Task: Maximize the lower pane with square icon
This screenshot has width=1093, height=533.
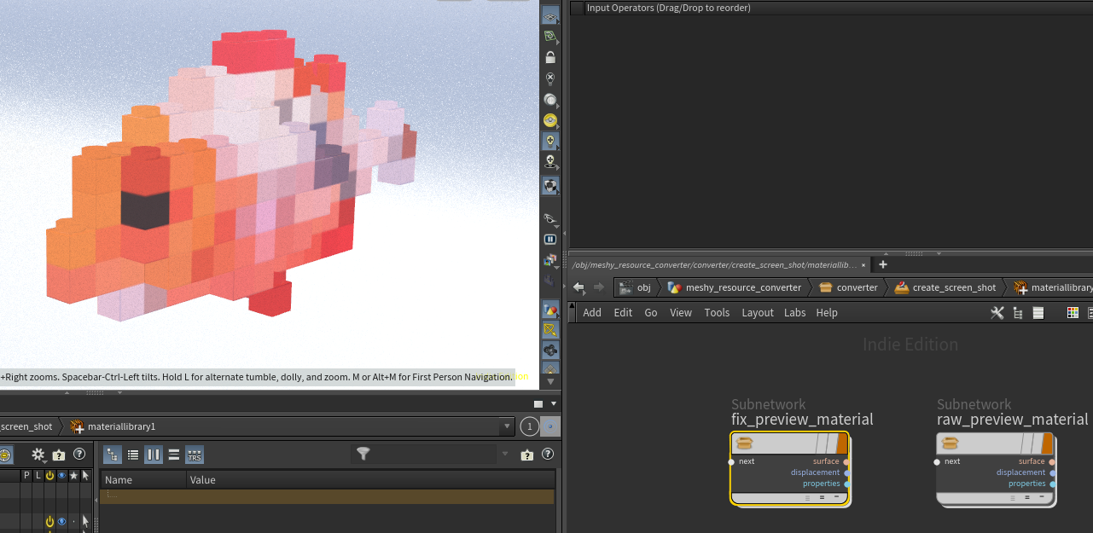Action: coord(538,404)
